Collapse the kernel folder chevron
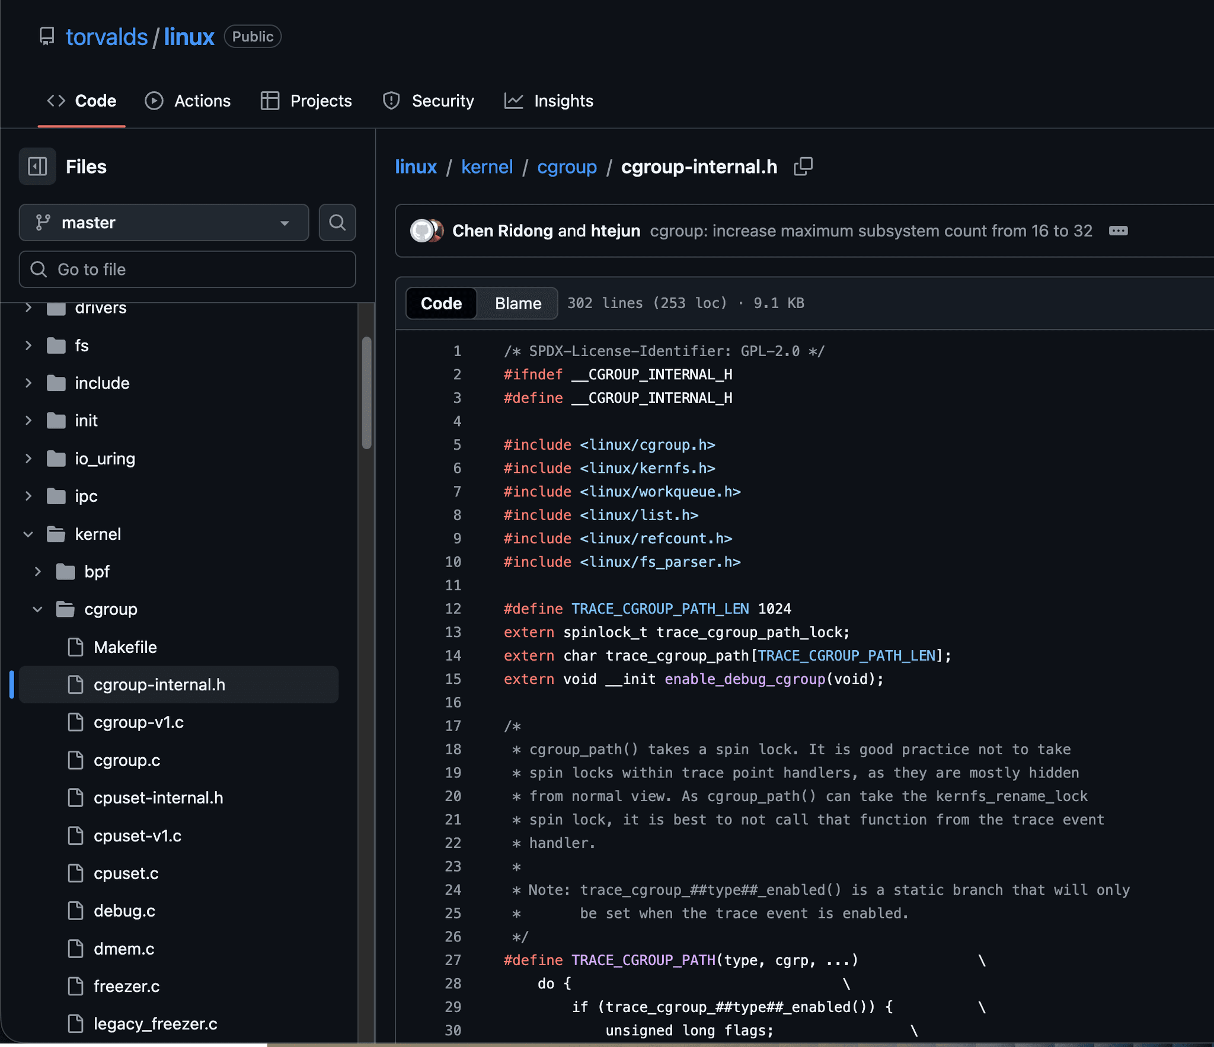1214x1047 pixels. coord(28,534)
